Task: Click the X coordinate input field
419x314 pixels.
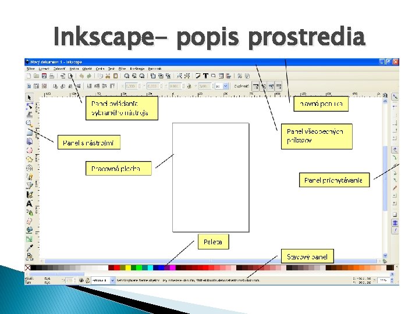Action: (131, 86)
